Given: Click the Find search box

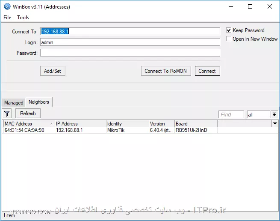Looking at the screenshot, I should [x=231, y=114].
